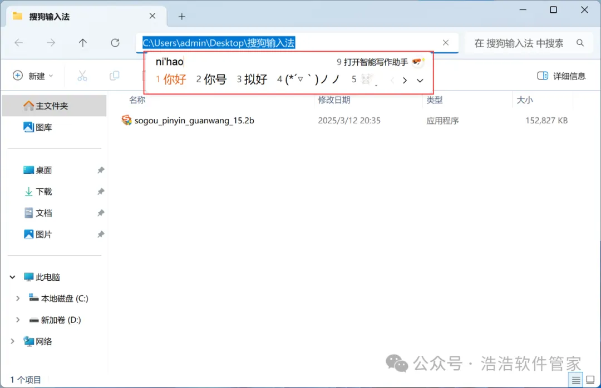The width and height of the screenshot is (601, 388).
Task: Expand 本地磁盘 (C:) chevron
Action: pos(18,299)
